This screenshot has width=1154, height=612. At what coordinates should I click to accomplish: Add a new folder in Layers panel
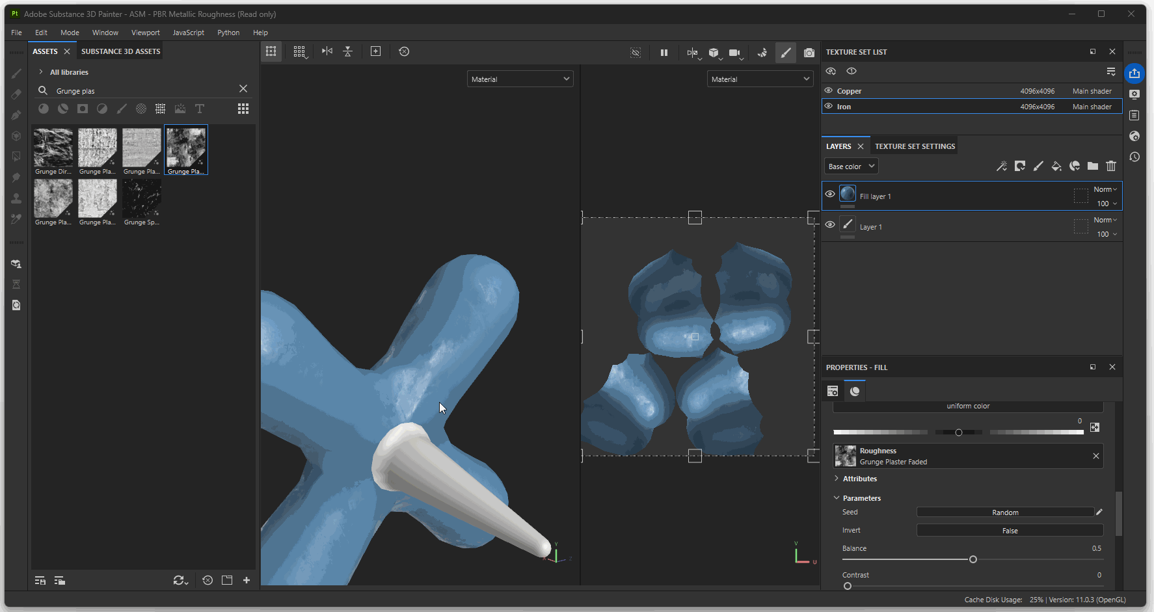[1093, 166]
